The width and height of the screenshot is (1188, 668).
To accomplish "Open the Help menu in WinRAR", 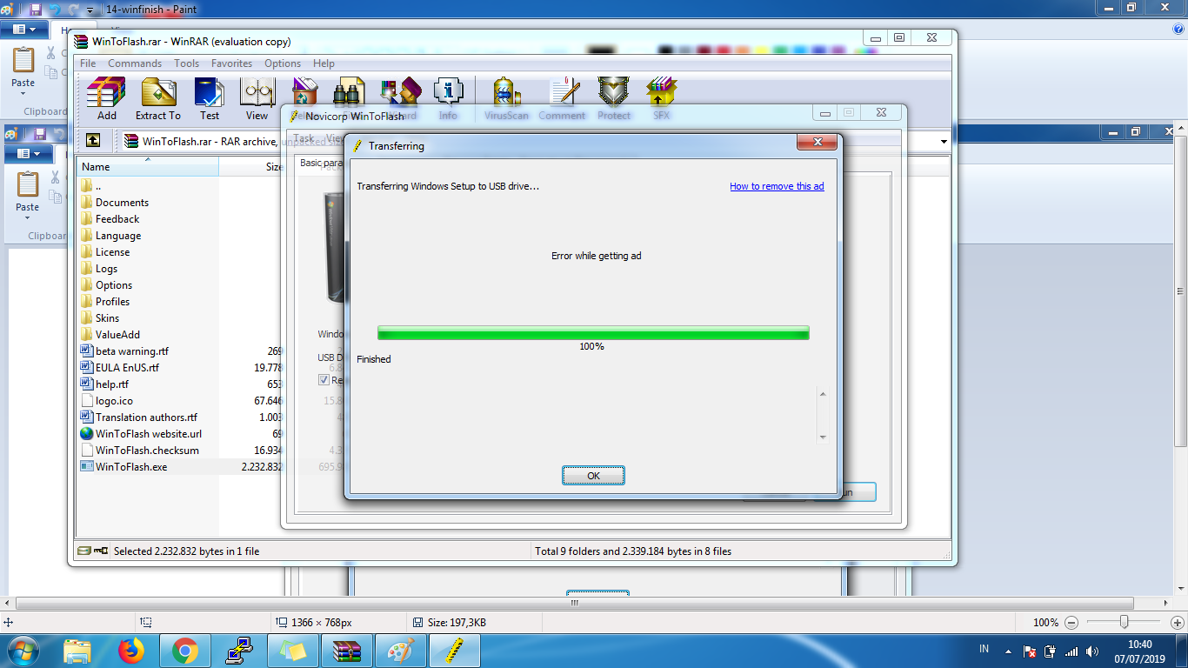I will (x=324, y=63).
